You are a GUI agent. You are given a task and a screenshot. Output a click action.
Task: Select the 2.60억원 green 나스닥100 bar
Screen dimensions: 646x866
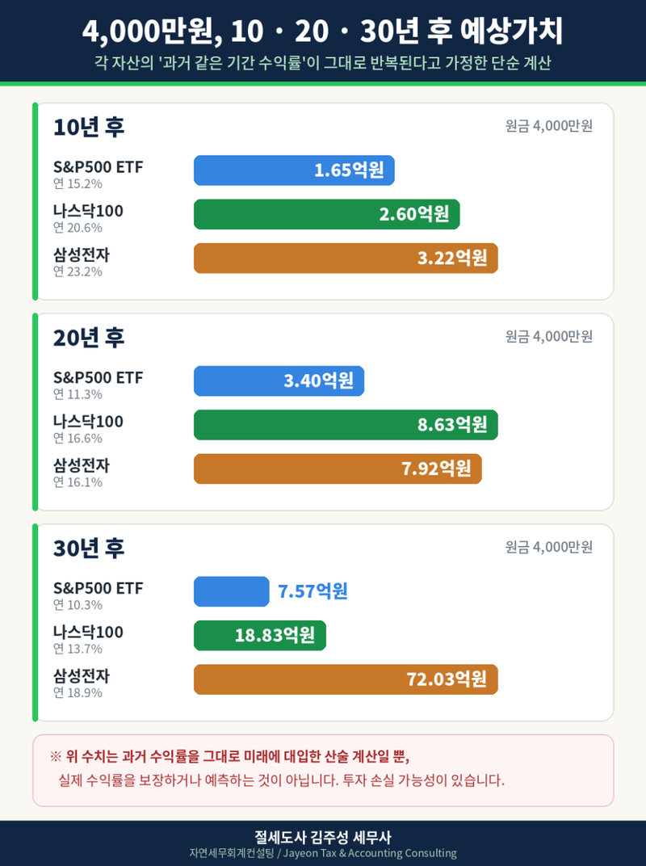pyautogui.click(x=326, y=214)
